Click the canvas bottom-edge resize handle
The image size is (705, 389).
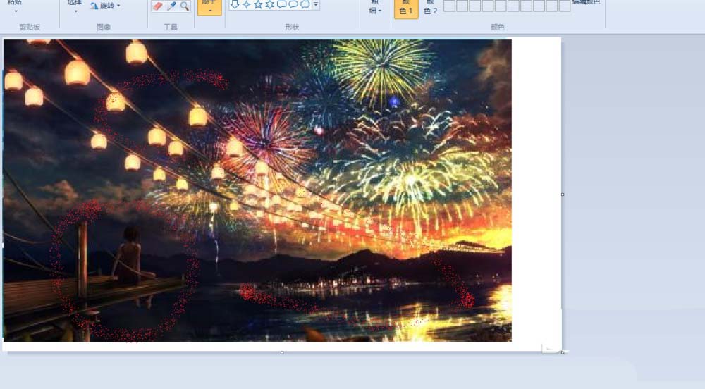pos(282,352)
